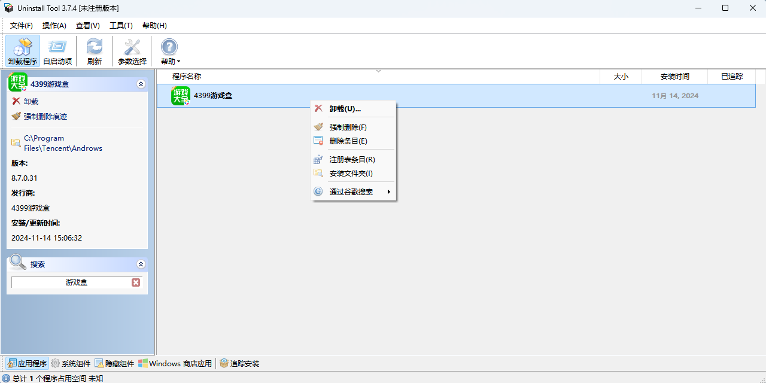Click the Uninstall Programs (卸载程序) toolbar icon
766x383 pixels.
click(x=23, y=51)
